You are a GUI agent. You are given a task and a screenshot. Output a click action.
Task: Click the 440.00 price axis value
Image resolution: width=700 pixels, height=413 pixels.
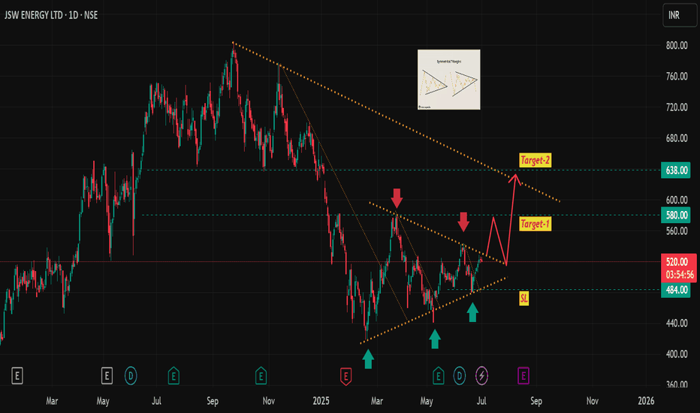click(x=676, y=323)
